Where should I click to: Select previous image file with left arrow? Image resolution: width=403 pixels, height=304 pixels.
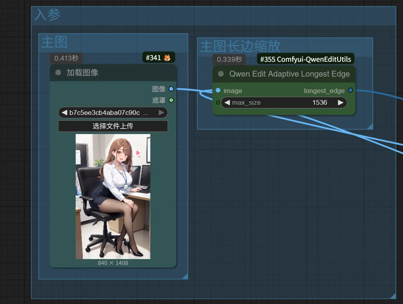point(64,113)
